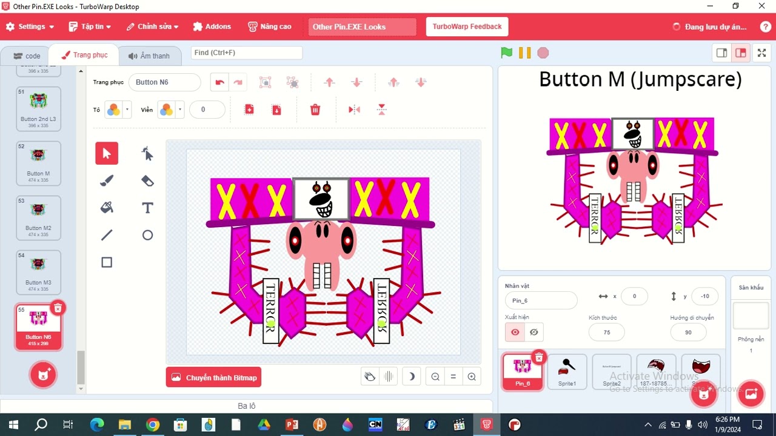776x436 pixels.
Task: Open the Ba lô backpack panel
Action: coord(246,406)
